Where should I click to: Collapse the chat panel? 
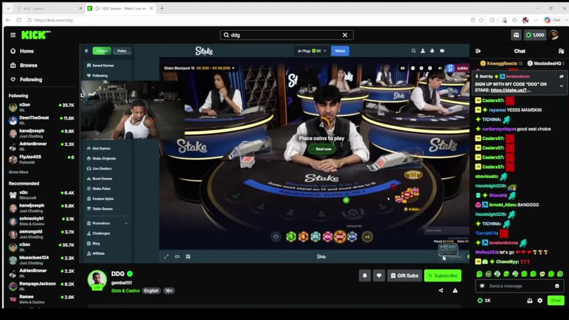pos(478,51)
